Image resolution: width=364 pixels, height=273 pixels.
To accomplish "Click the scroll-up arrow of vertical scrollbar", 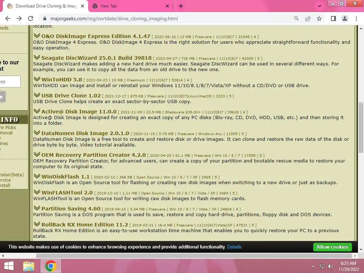I will pyautogui.click(x=361, y=28).
